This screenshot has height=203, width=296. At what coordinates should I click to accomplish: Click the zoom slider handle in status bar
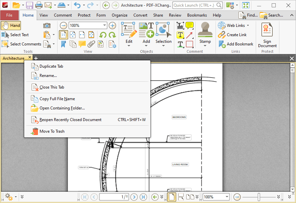(259, 197)
